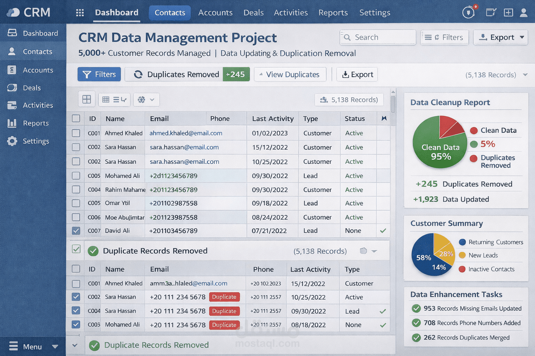Click the Duplicate tag on C002 Sara Hassan
The height and width of the screenshot is (356, 535).
[x=224, y=297]
